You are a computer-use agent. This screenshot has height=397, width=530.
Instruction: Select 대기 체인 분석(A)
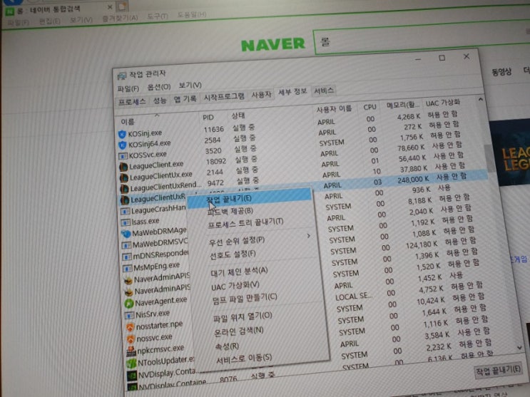pyautogui.click(x=240, y=272)
